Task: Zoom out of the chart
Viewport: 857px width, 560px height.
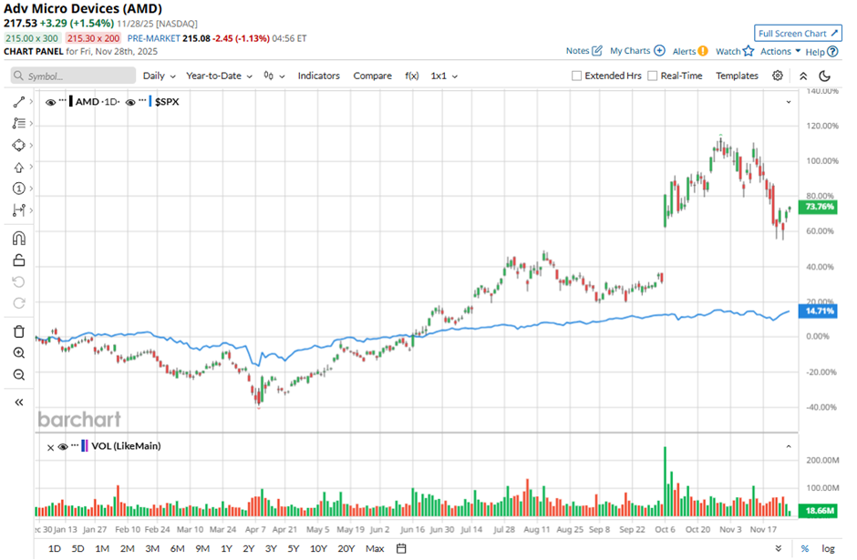Action: [18, 374]
